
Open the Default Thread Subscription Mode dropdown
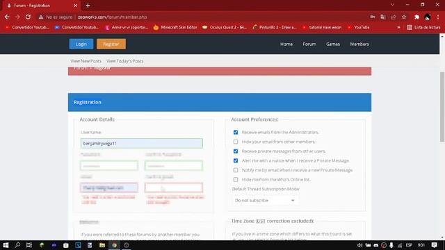(265, 201)
